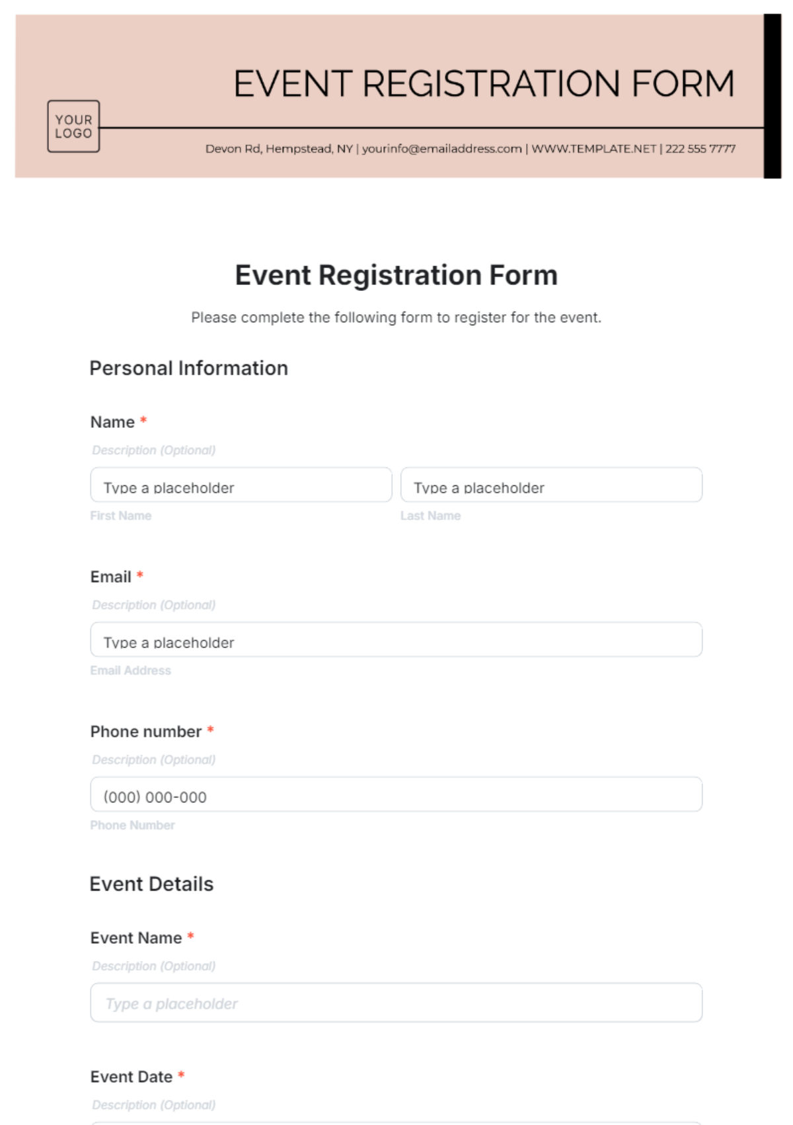
Task: Select the Event Name input field
Action: click(396, 1003)
